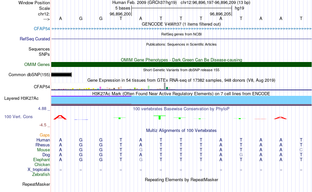
Task: Click the mismatched C in Mouse row
Action: point(301,150)
